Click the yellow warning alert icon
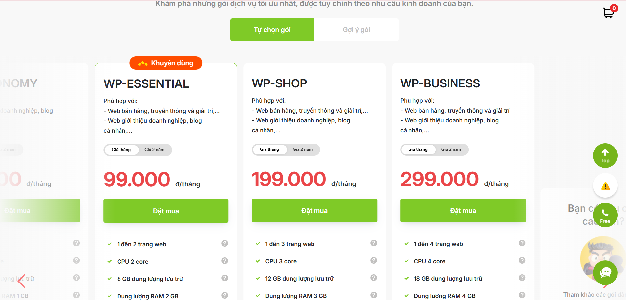 605,186
